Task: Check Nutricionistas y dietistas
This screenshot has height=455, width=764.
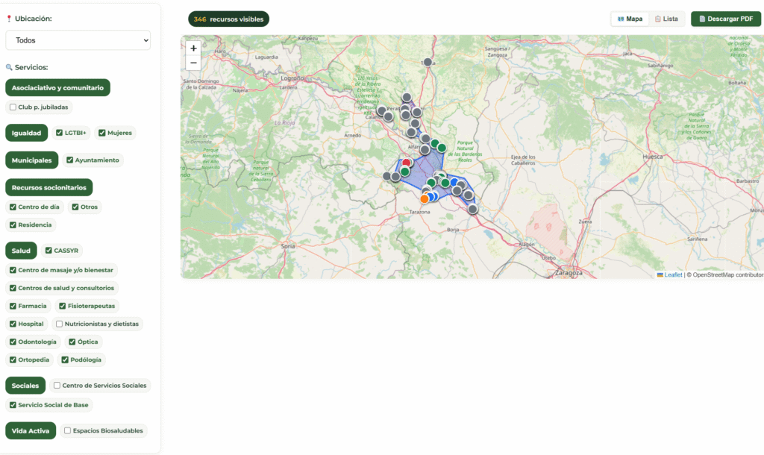Action: click(x=60, y=324)
